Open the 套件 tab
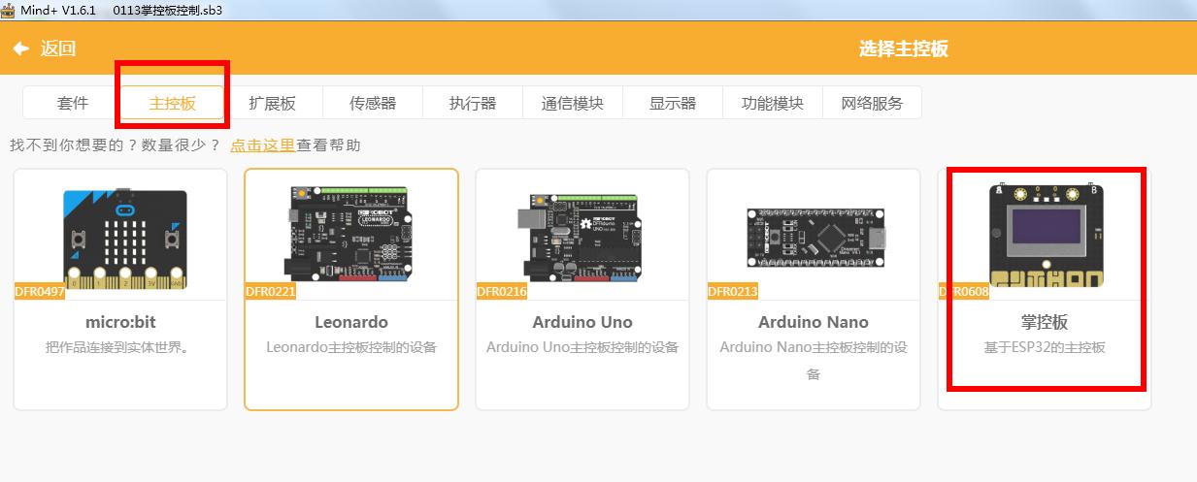Screen dimensions: 1197x482 [73, 103]
